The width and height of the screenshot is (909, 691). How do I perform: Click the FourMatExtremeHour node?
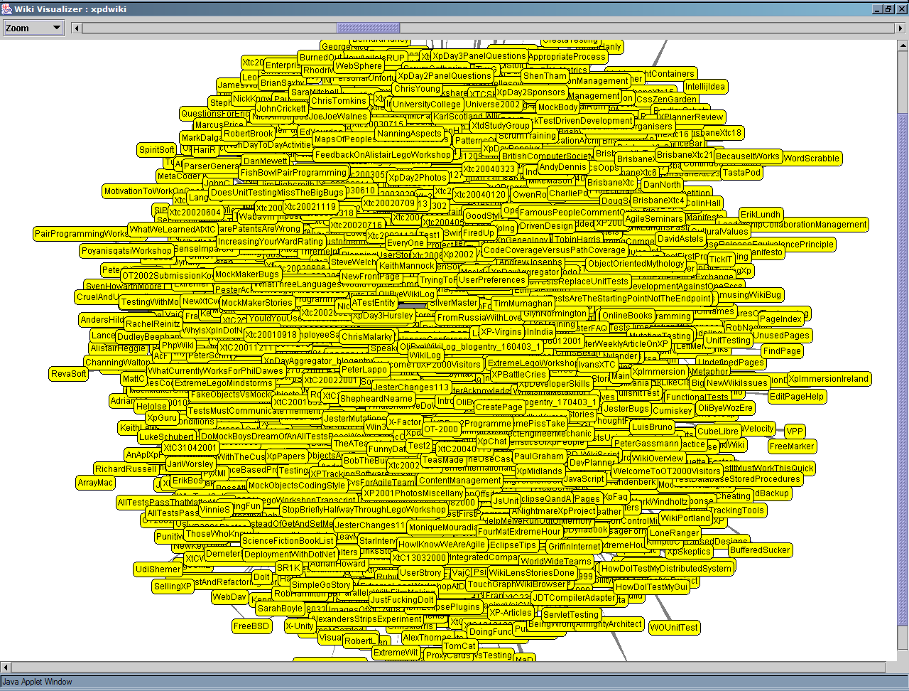tap(520, 532)
